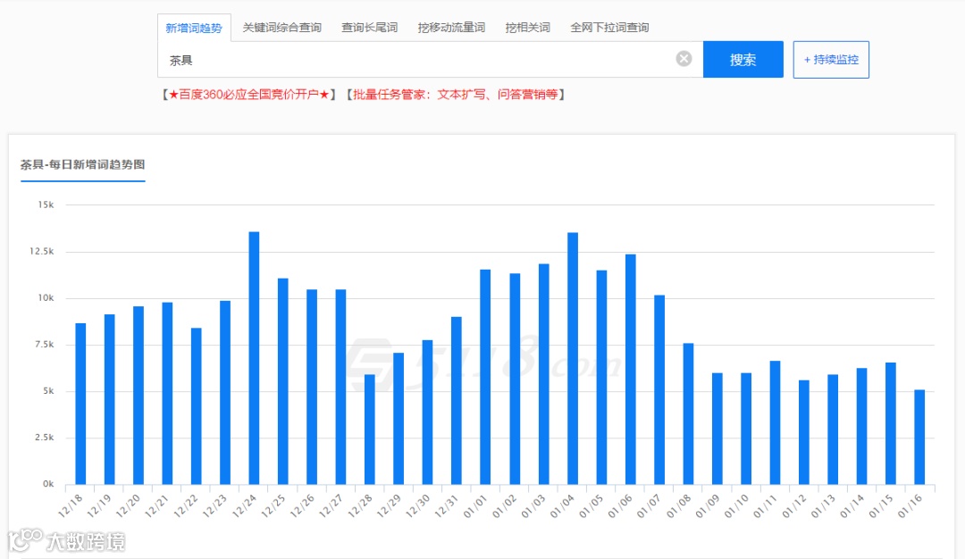Click the 12/18 bar in the chart
Screen dimensions: 965x559
[x=80, y=404]
